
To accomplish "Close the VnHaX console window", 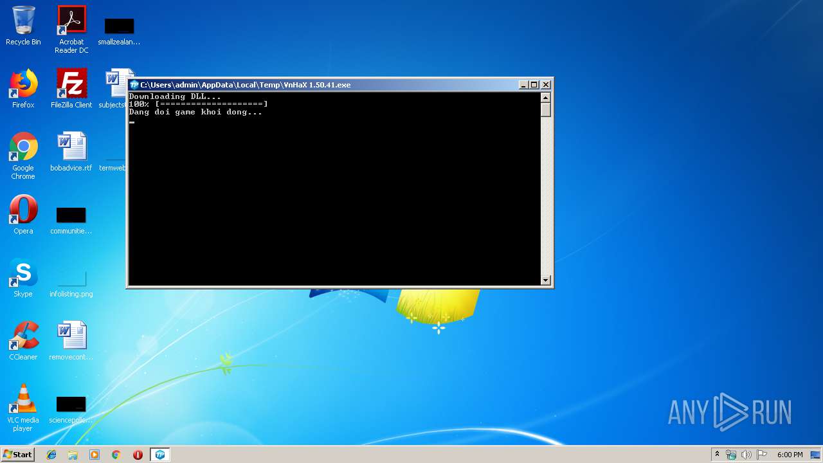I will (x=546, y=85).
